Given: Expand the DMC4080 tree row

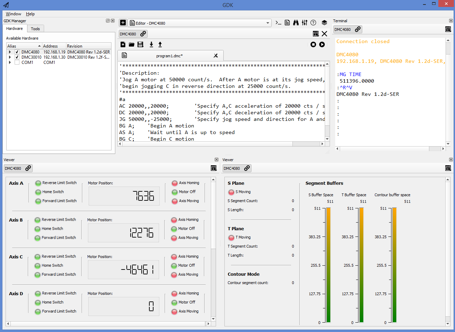Looking at the screenshot, I should (10, 52).
